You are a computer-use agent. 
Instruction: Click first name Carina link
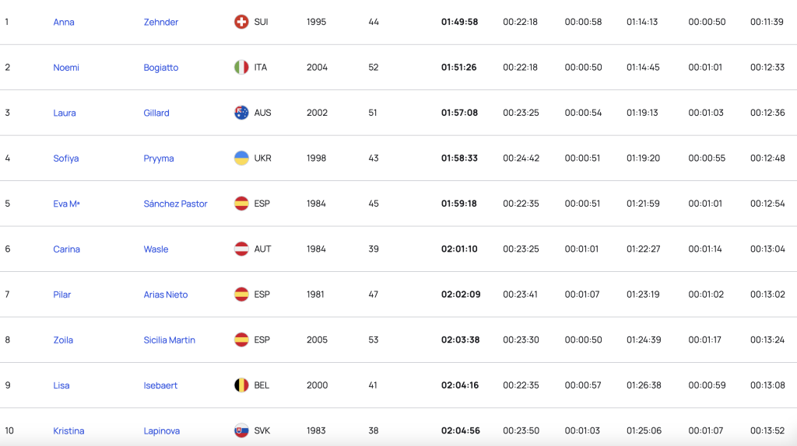67,249
